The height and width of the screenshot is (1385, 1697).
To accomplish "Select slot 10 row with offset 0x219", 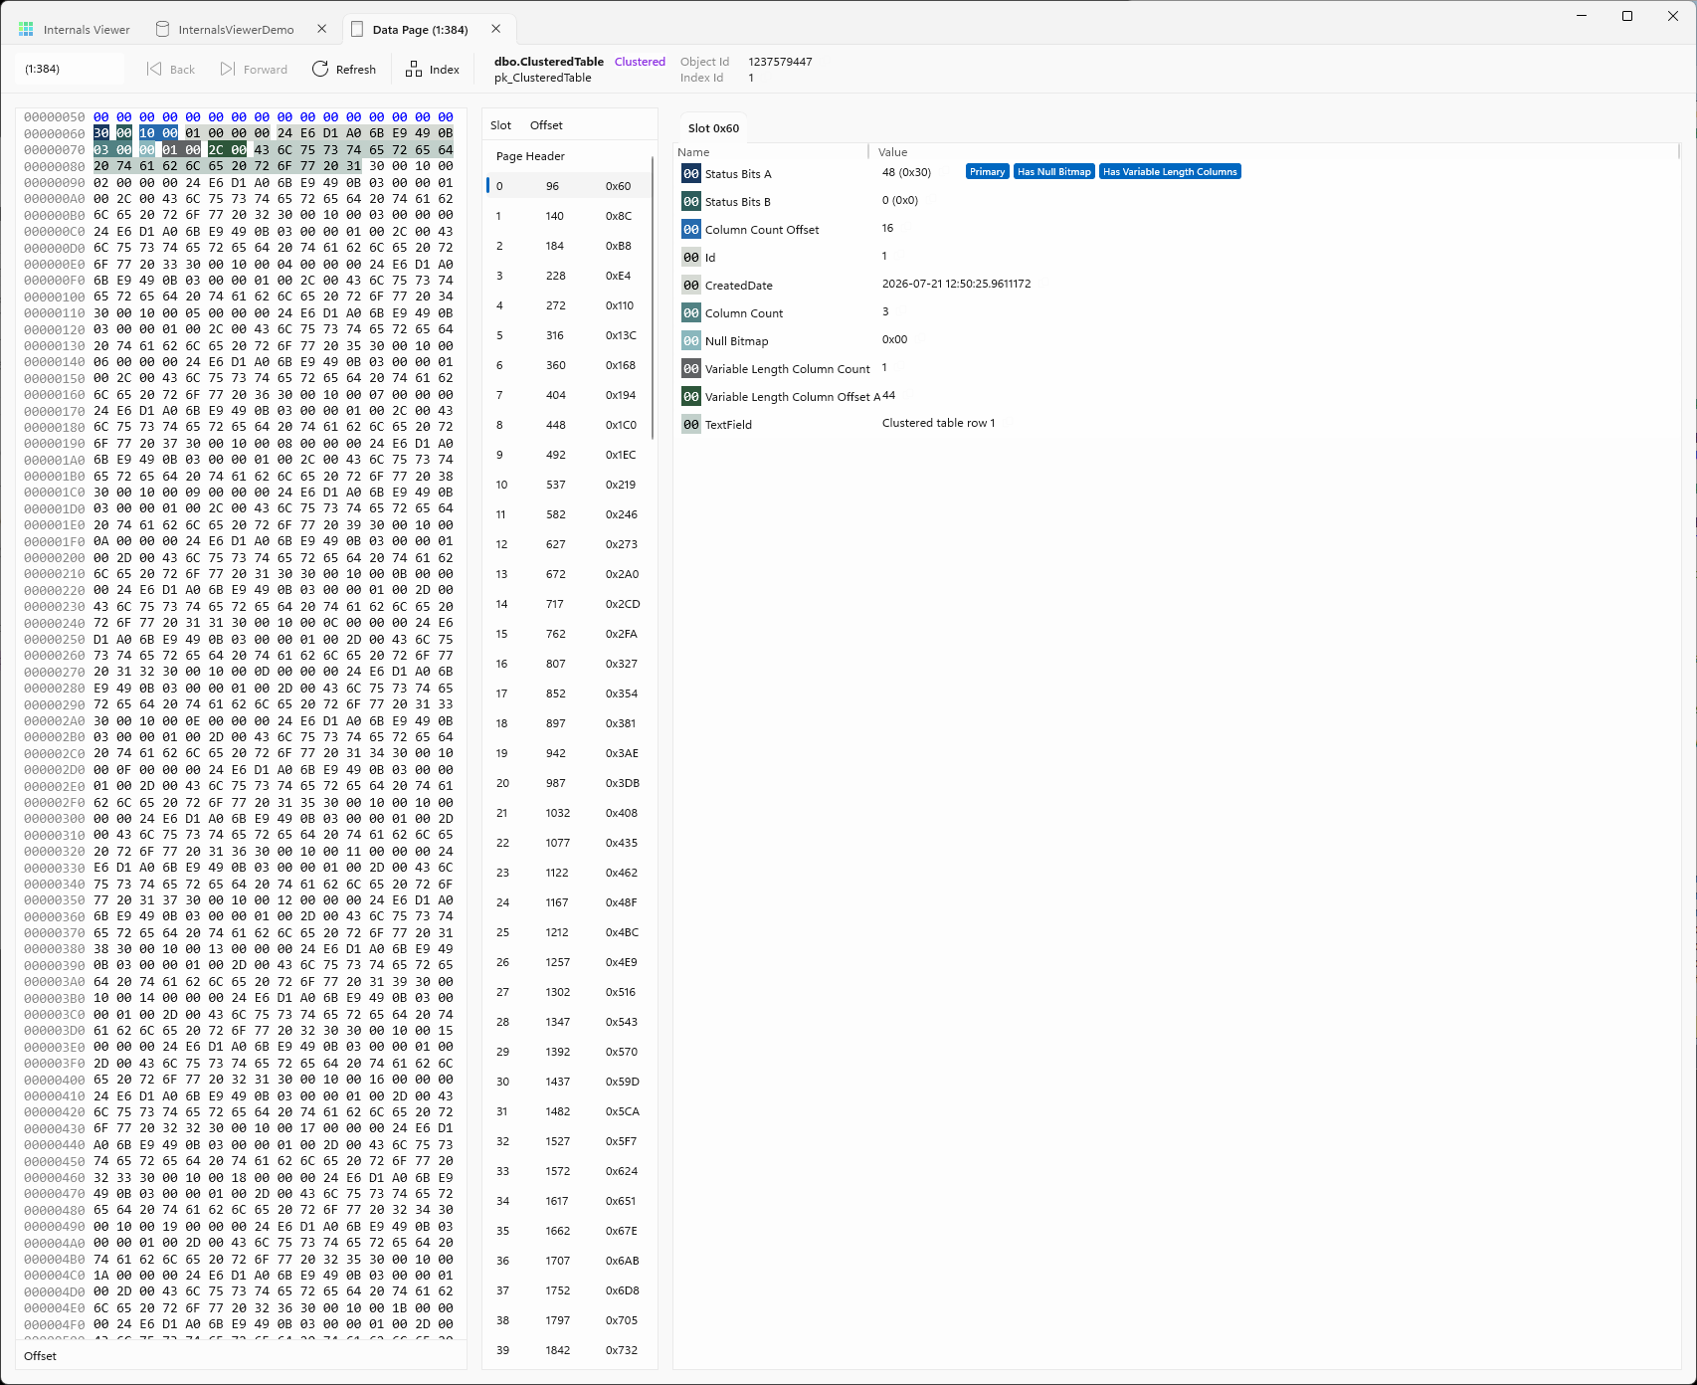I will pyautogui.click(x=569, y=485).
